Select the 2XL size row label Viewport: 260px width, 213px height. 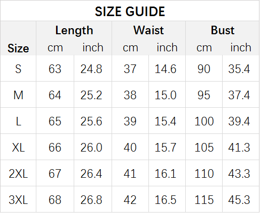pyautogui.click(x=18, y=174)
